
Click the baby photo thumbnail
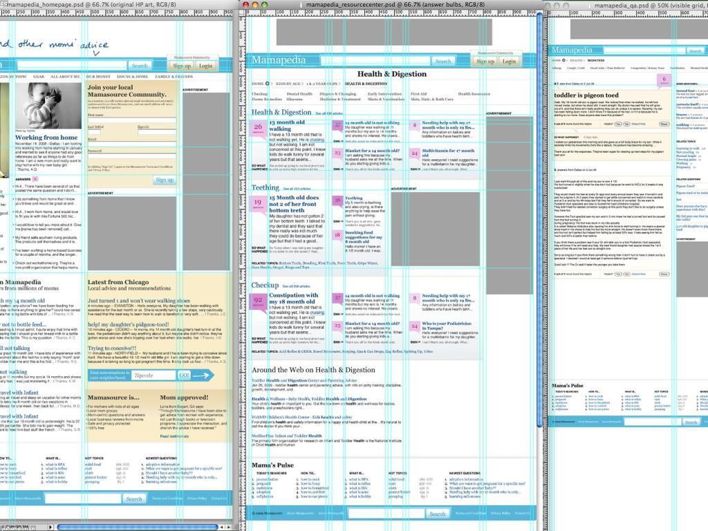point(55,106)
